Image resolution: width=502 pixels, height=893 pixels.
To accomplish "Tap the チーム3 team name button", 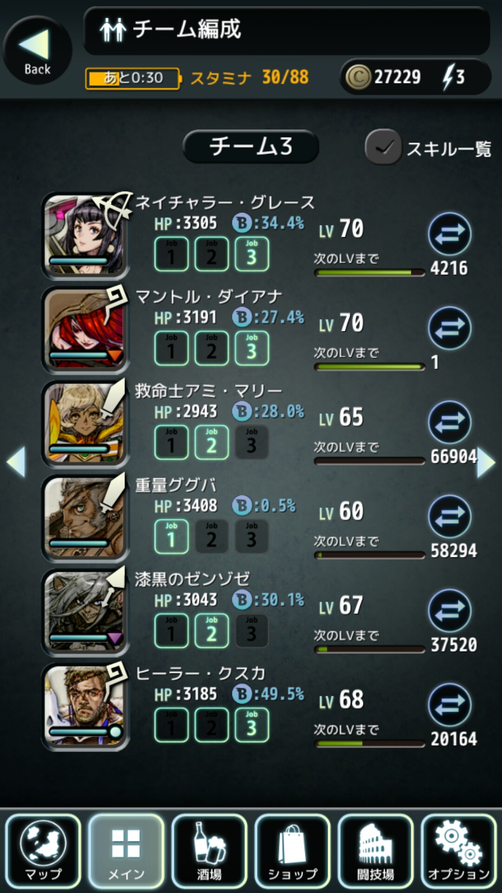I will (251, 147).
